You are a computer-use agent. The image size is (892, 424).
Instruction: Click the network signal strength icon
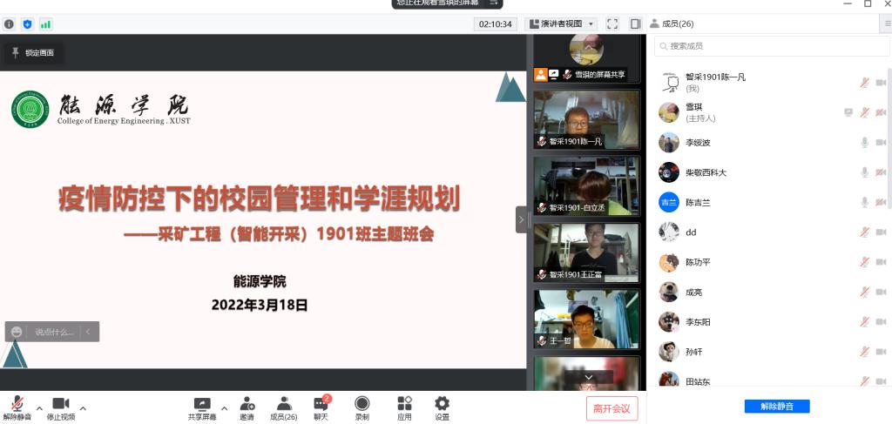click(x=45, y=24)
